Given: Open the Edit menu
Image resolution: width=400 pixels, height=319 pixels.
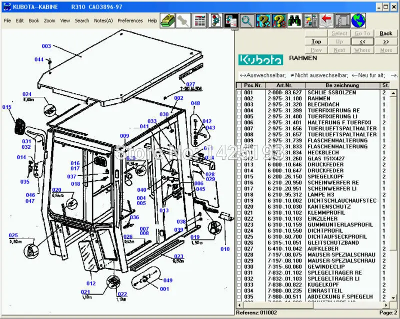Looking at the screenshot, I should click(19, 20).
